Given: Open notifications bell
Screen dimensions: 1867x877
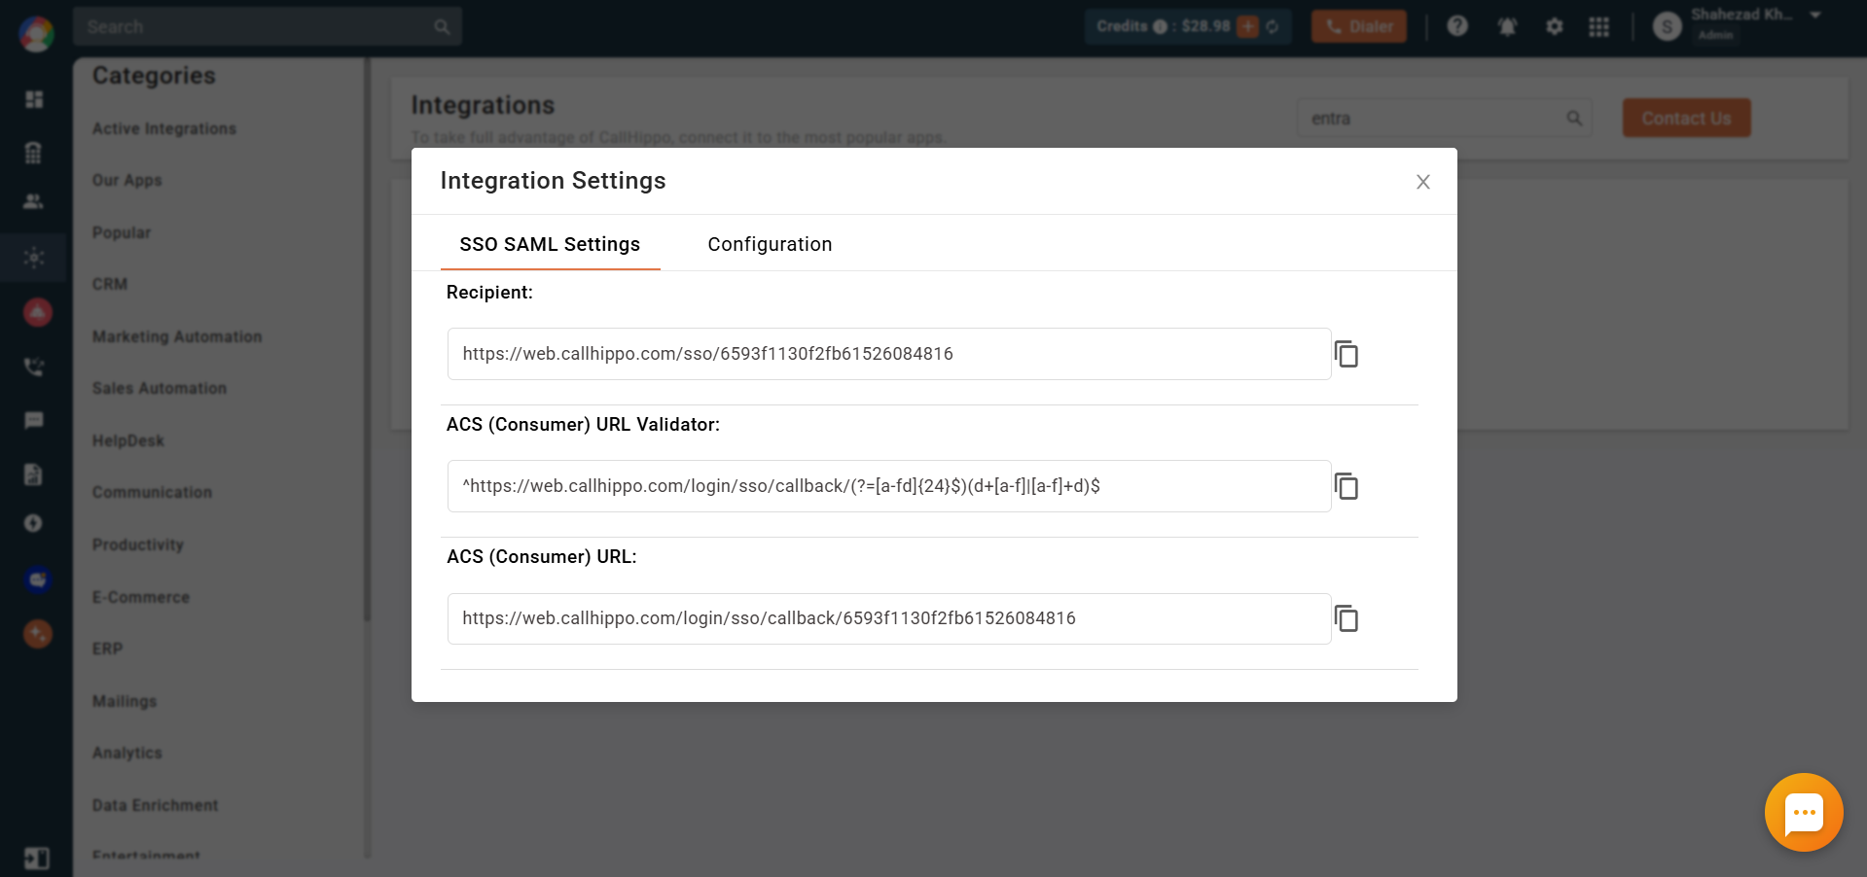Looking at the screenshot, I should coord(1507,26).
